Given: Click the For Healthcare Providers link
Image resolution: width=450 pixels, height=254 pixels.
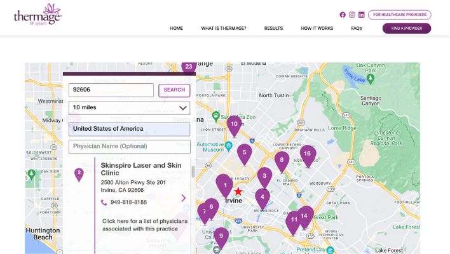Looking at the screenshot, I should 399,15.
